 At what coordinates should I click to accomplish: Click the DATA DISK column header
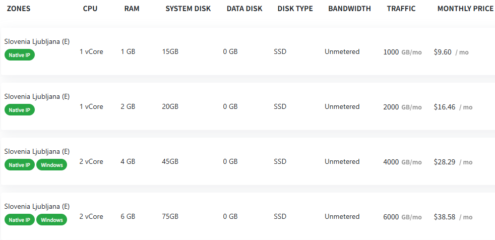pos(244,9)
